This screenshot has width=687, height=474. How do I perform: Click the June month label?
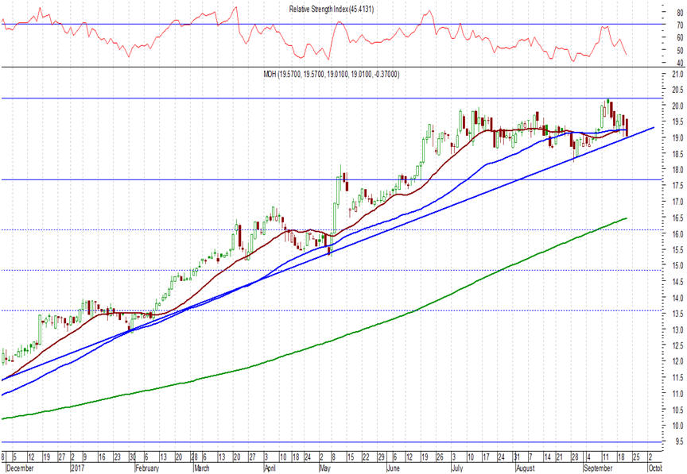394,468
